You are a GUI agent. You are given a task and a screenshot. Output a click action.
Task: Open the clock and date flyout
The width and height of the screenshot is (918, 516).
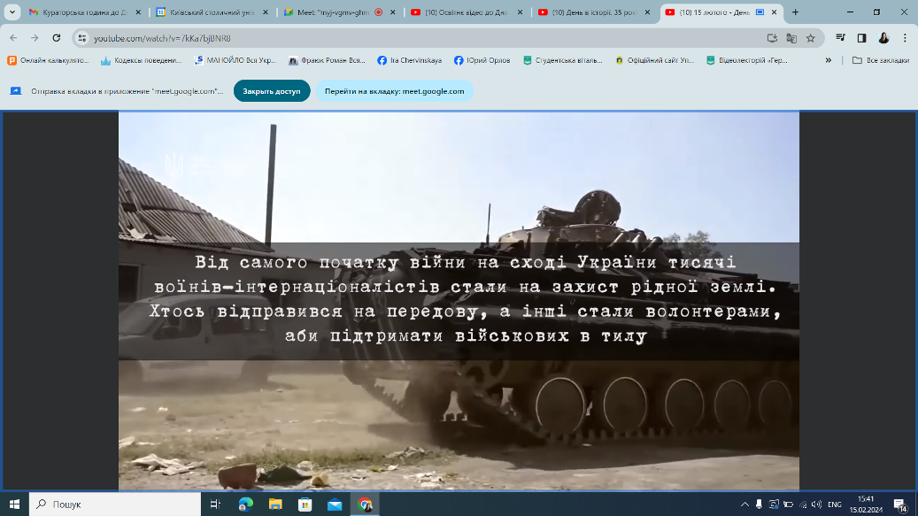click(866, 504)
